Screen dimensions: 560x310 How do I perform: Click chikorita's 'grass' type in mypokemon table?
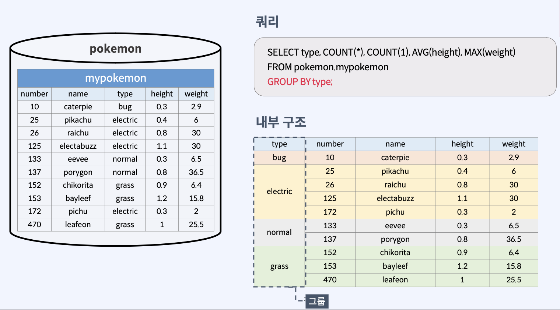pos(125,185)
